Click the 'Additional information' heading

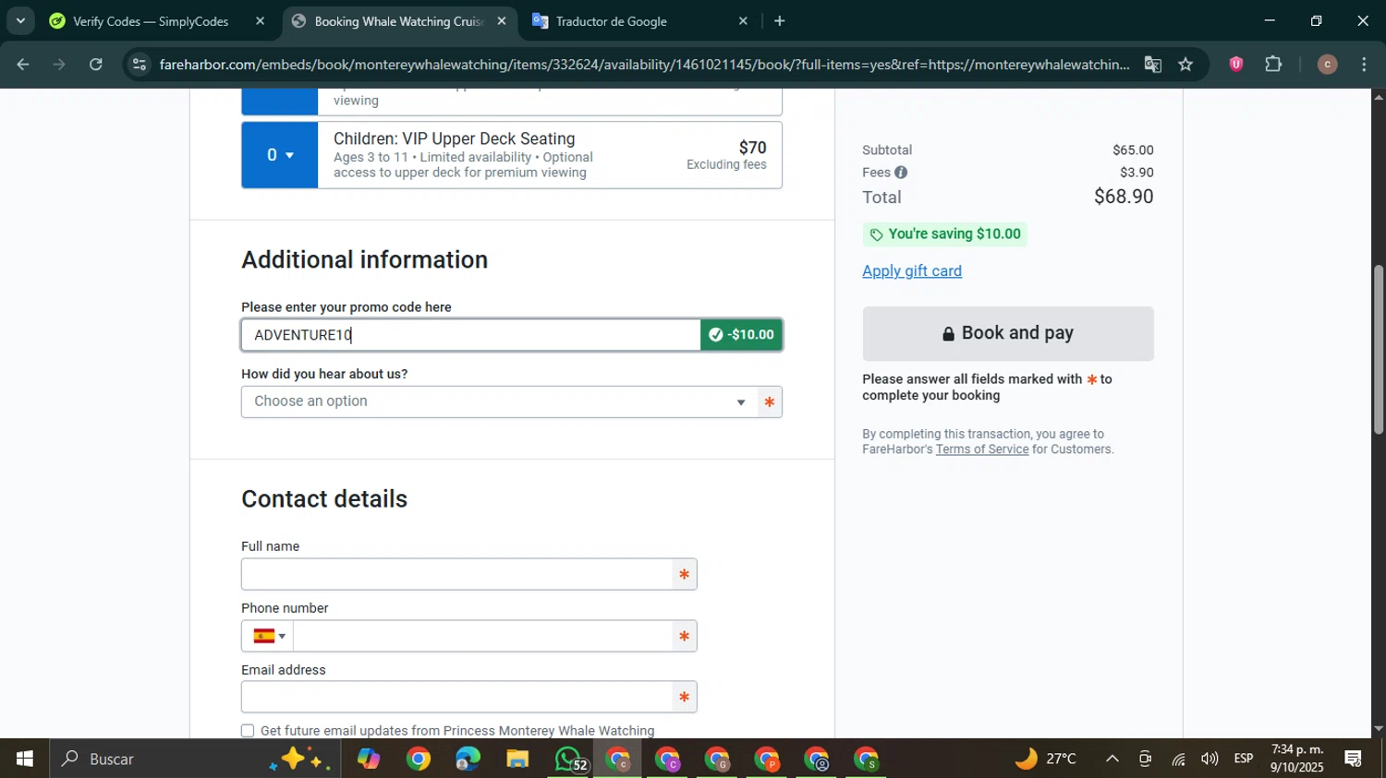[x=365, y=260]
